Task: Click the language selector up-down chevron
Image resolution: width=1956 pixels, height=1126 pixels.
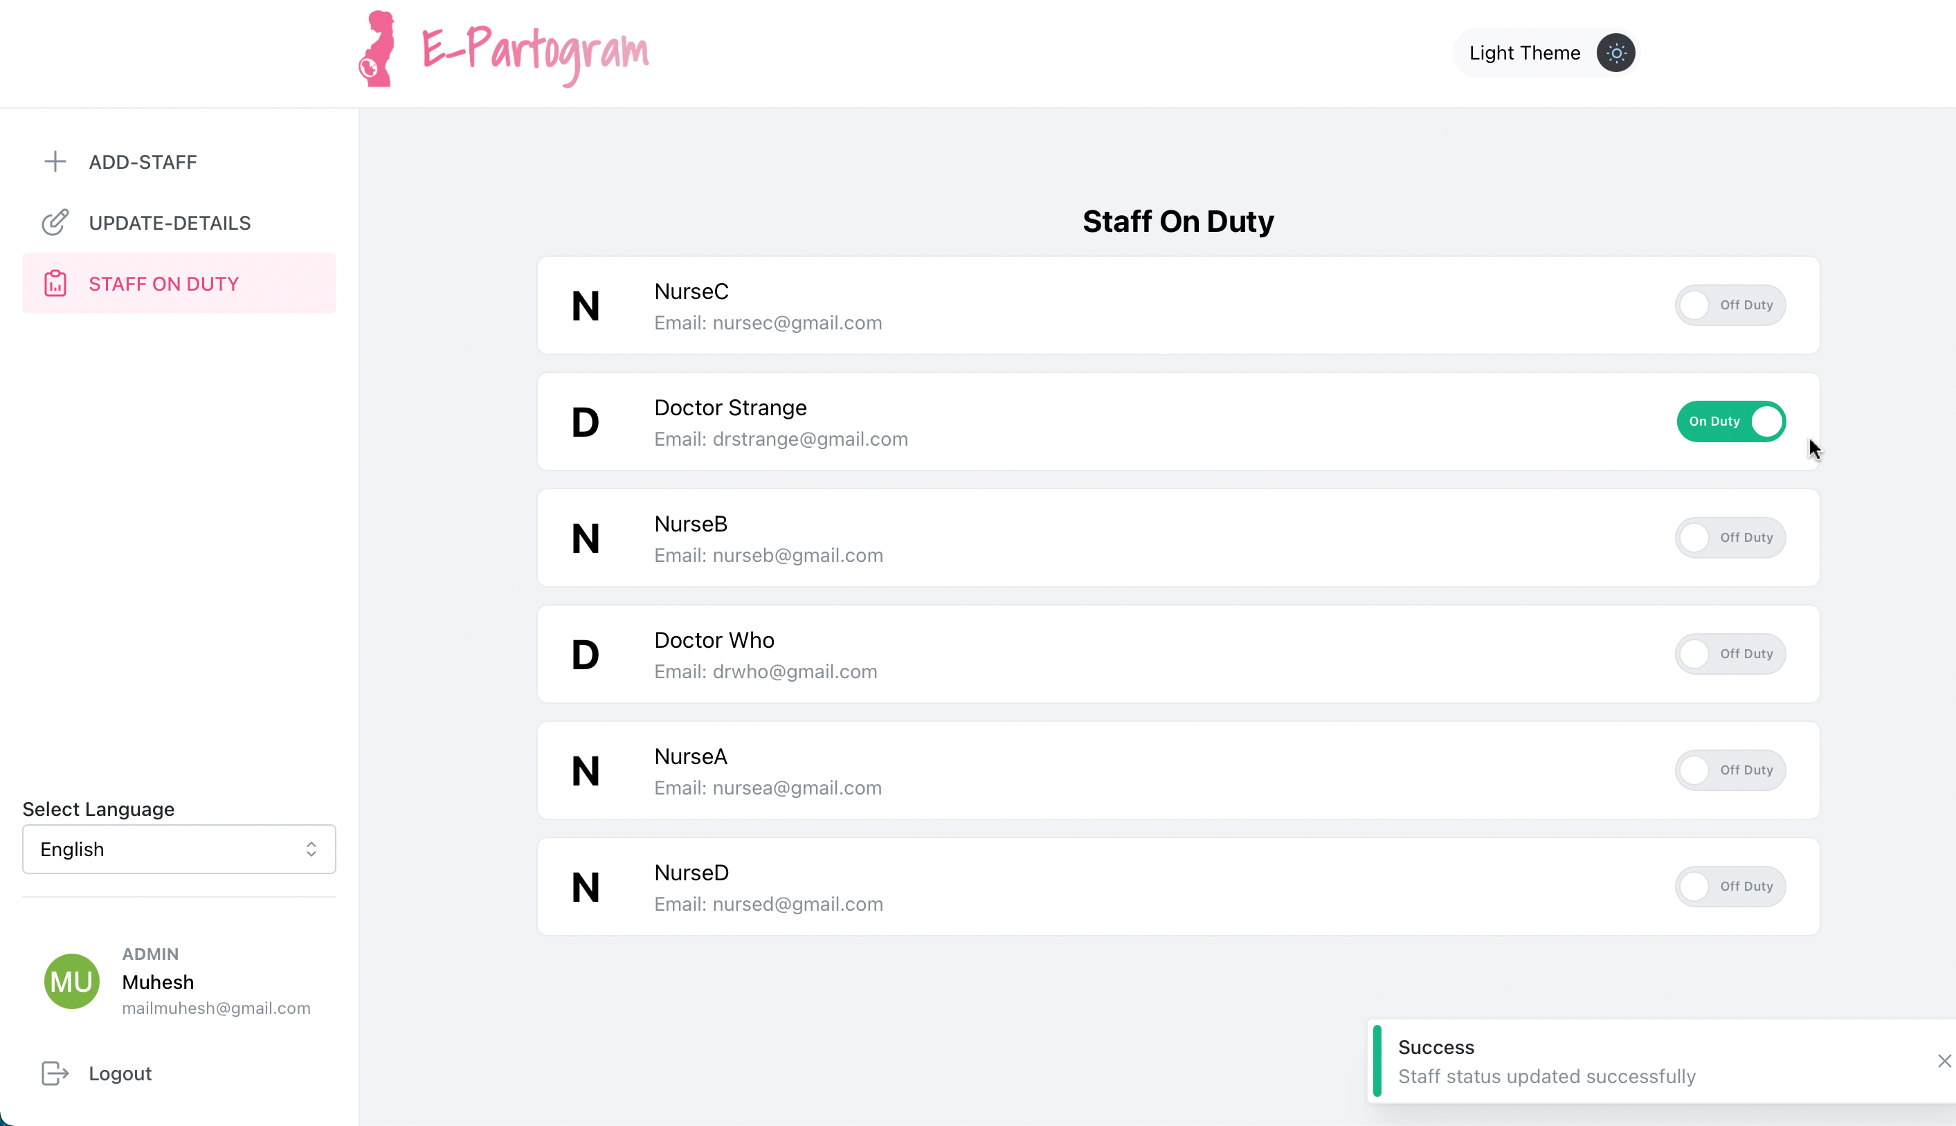Action: (311, 849)
